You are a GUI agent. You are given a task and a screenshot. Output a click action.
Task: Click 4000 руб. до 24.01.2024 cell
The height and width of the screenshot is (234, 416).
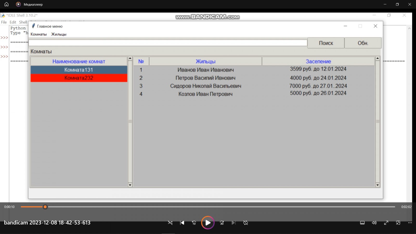coord(318,78)
